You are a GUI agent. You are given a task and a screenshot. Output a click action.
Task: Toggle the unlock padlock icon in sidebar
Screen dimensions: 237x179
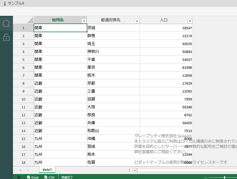click(x=6, y=37)
